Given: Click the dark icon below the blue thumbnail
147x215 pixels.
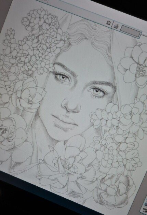Looking at the screenshot, I should click(145, 211).
